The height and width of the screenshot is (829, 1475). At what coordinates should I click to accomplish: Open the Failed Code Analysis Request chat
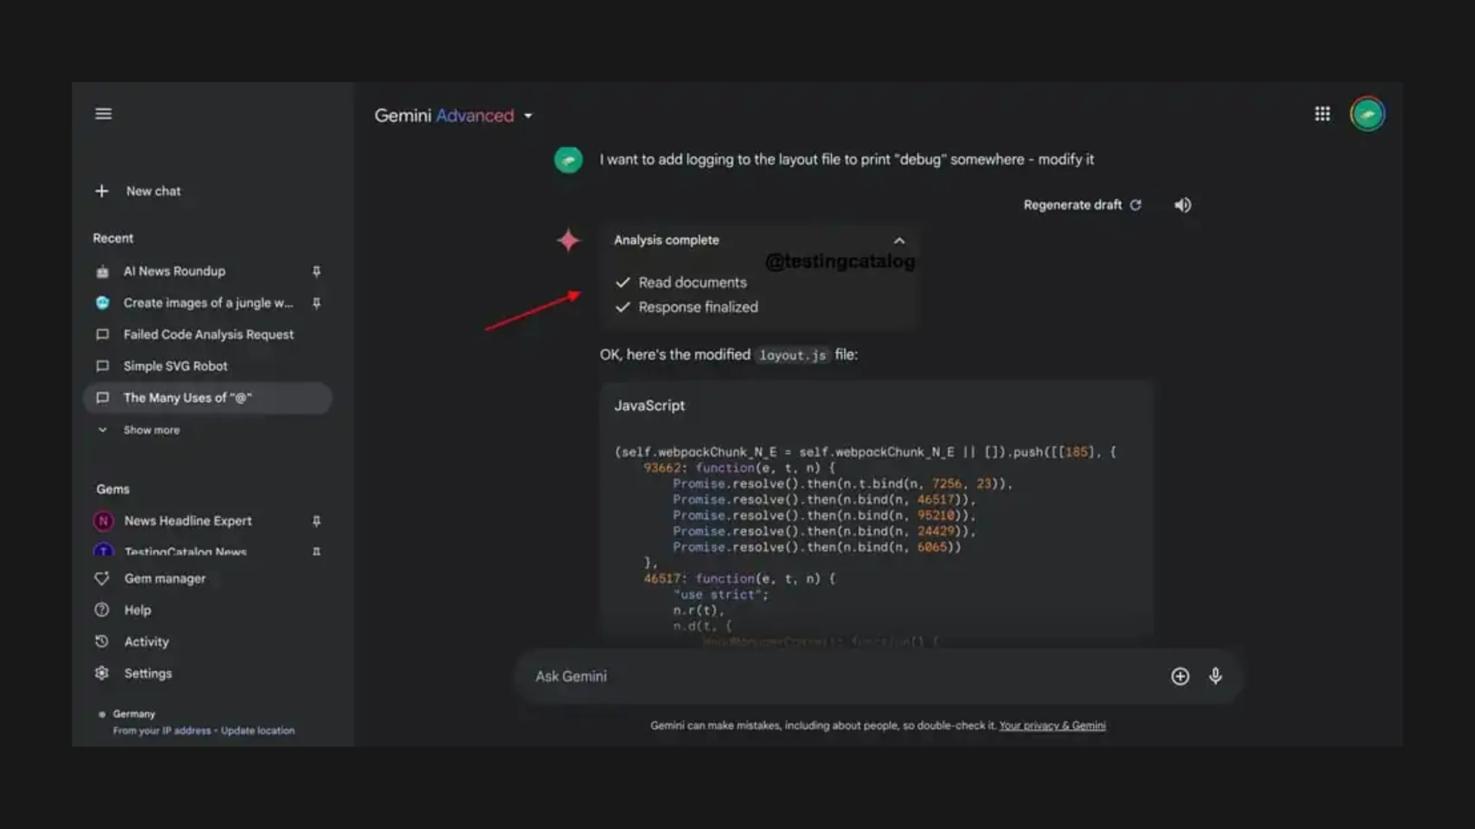[x=208, y=334]
